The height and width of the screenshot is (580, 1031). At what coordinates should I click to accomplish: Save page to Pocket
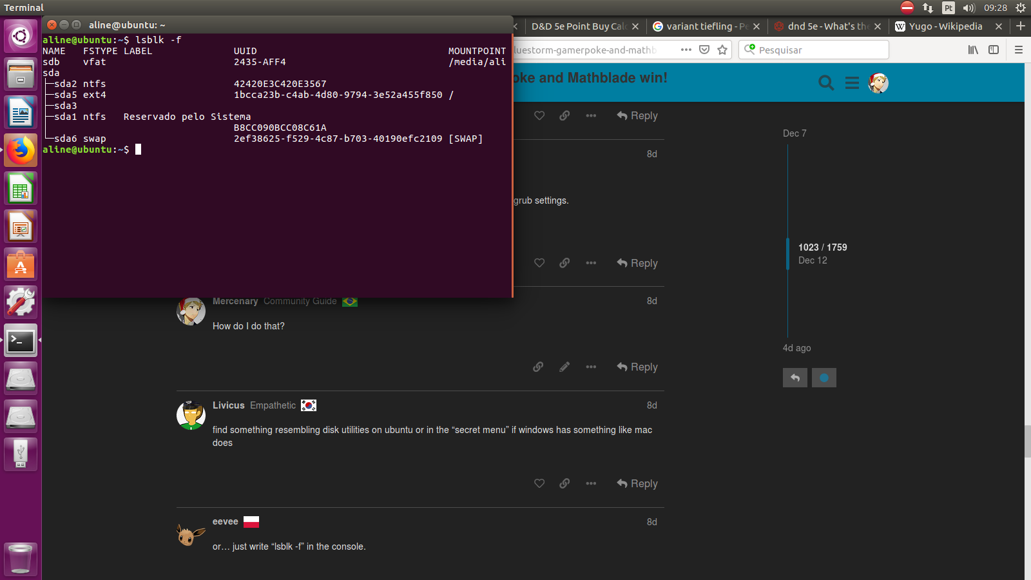pyautogui.click(x=704, y=50)
